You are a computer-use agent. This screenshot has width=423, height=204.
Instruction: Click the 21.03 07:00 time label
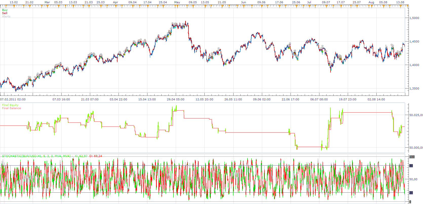[90, 99]
